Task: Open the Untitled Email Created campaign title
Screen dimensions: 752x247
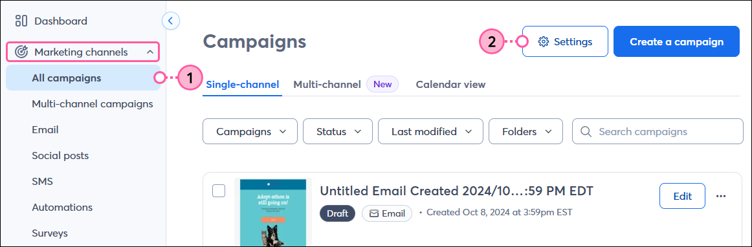Action: [457, 191]
